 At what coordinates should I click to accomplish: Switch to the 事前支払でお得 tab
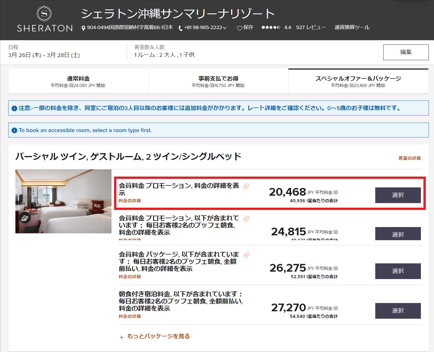coord(218,81)
